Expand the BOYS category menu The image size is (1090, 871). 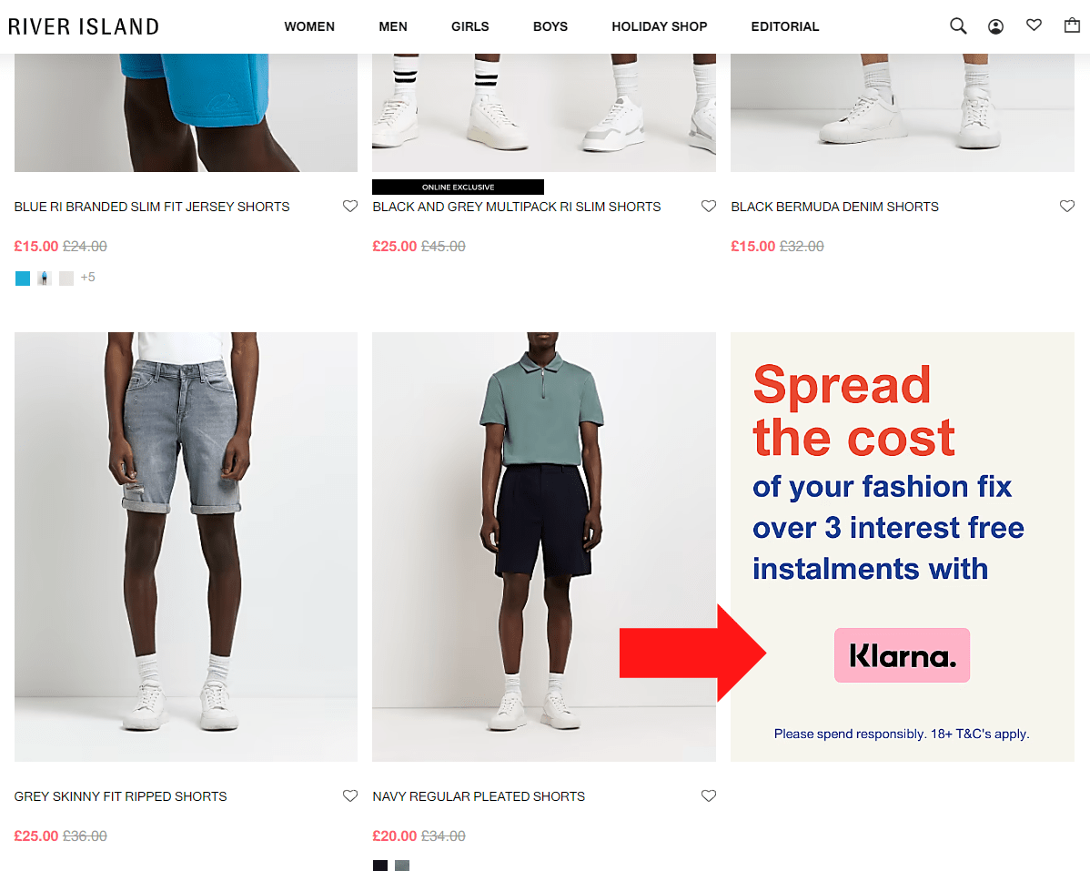point(550,26)
